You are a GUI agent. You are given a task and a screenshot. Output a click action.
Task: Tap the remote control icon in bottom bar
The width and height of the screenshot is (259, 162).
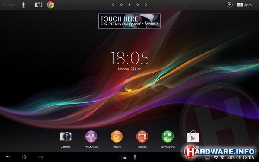[135, 157]
